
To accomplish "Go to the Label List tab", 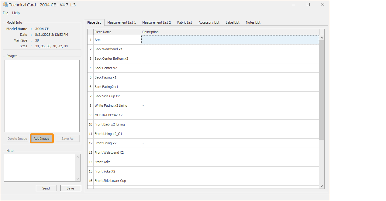I will [x=233, y=22].
